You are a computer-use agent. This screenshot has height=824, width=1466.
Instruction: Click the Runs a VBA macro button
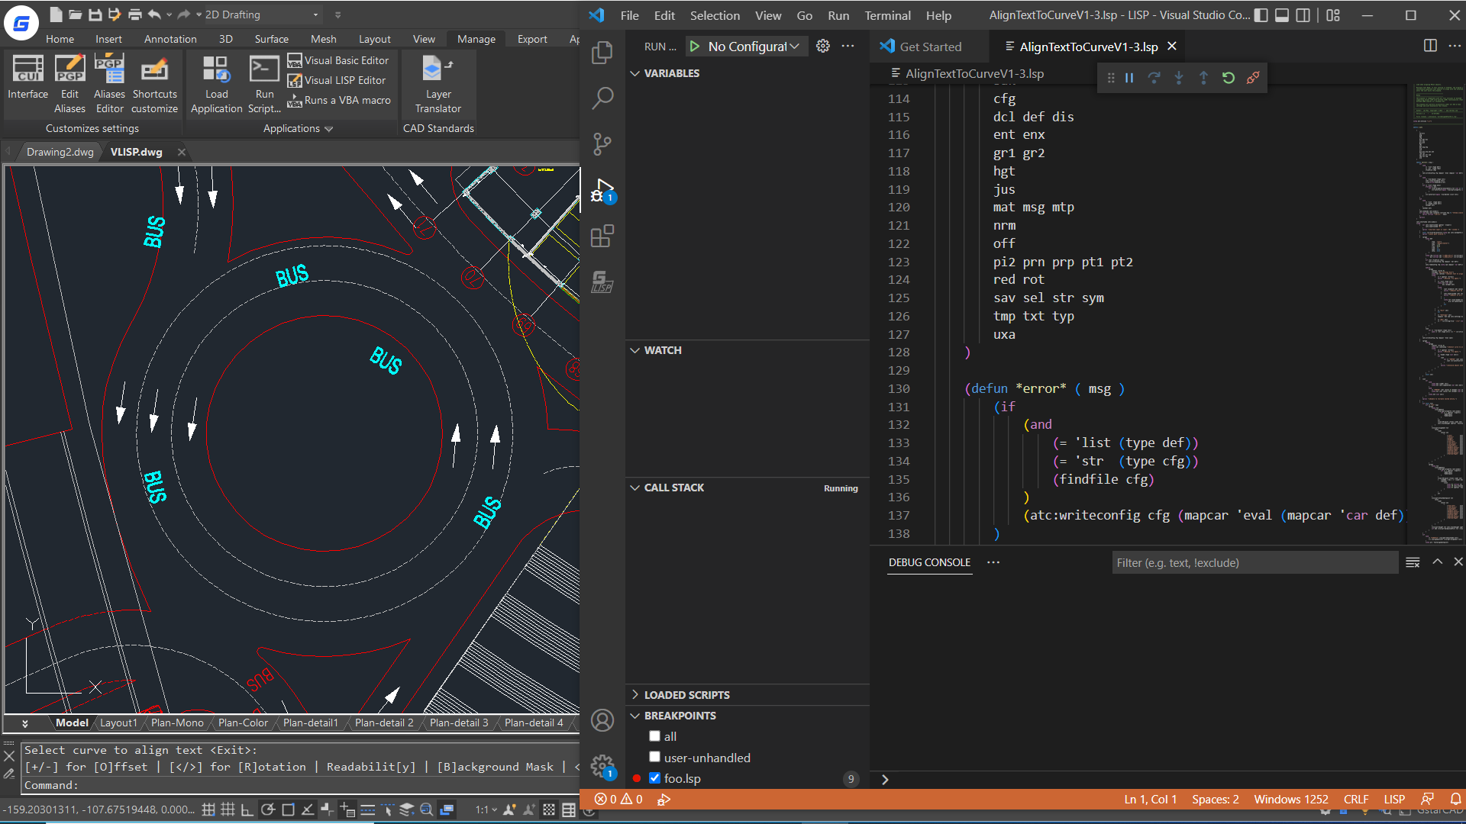pyautogui.click(x=339, y=100)
